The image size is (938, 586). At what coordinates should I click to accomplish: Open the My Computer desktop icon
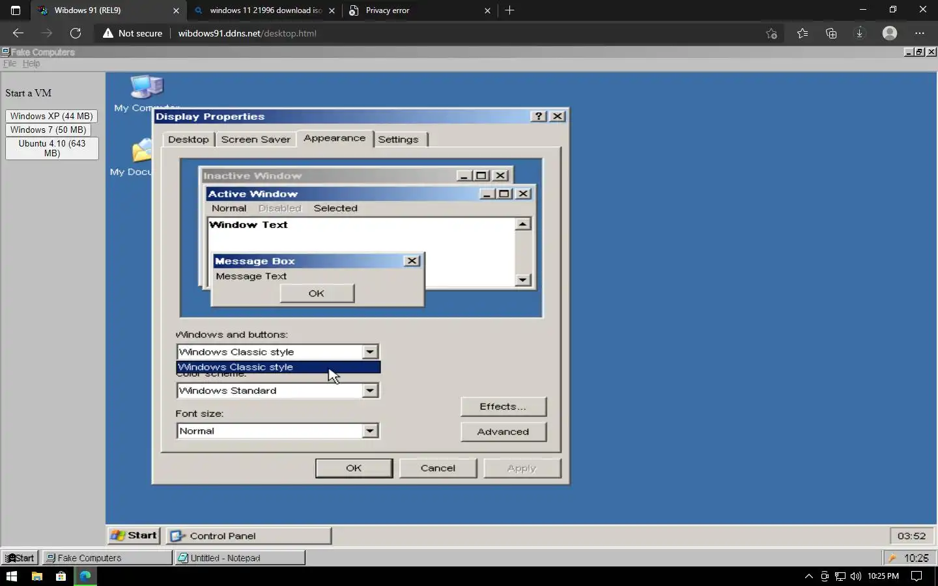click(x=147, y=87)
